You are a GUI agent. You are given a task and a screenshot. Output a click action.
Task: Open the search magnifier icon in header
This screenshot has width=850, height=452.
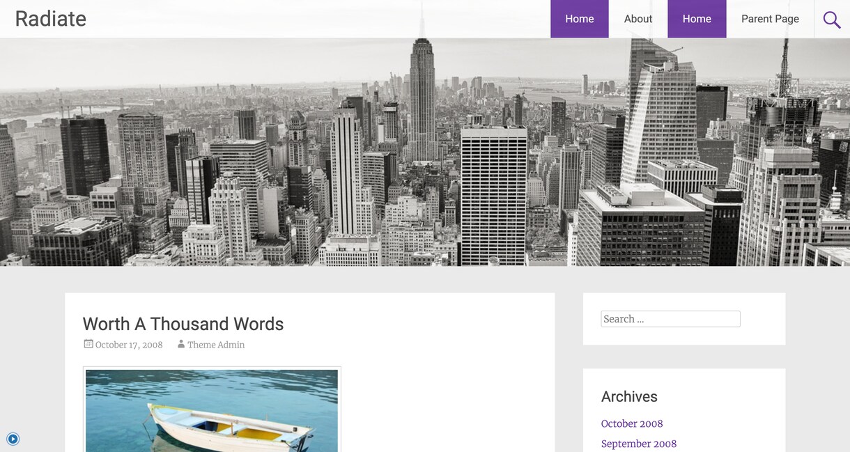832,20
